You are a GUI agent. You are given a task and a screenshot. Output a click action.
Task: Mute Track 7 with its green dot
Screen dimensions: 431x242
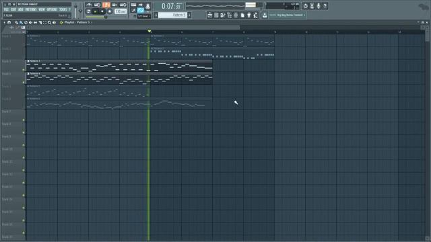pos(24,120)
